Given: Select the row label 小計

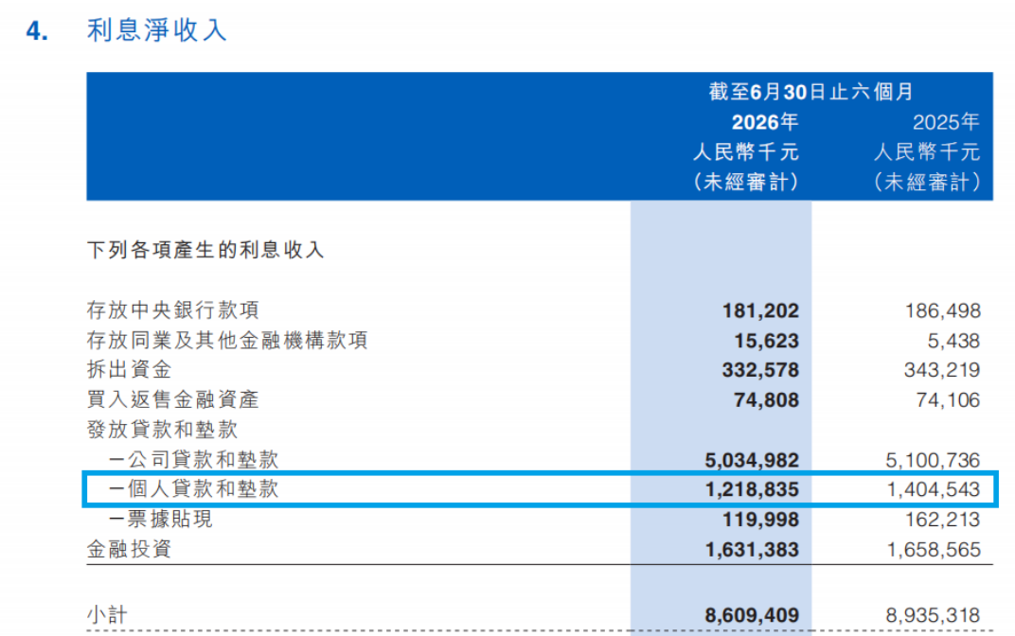Looking at the screenshot, I should (107, 614).
